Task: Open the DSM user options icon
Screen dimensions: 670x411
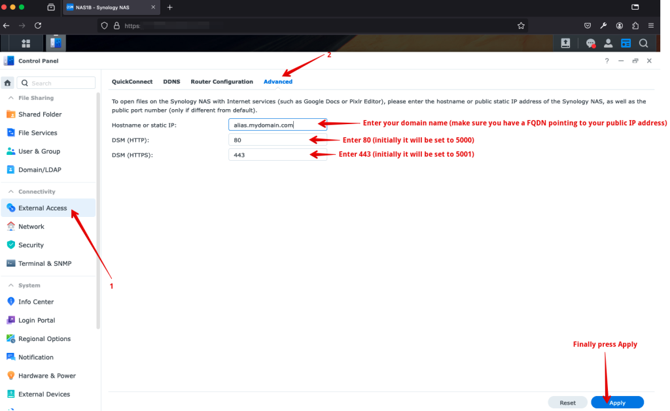Action: point(608,43)
